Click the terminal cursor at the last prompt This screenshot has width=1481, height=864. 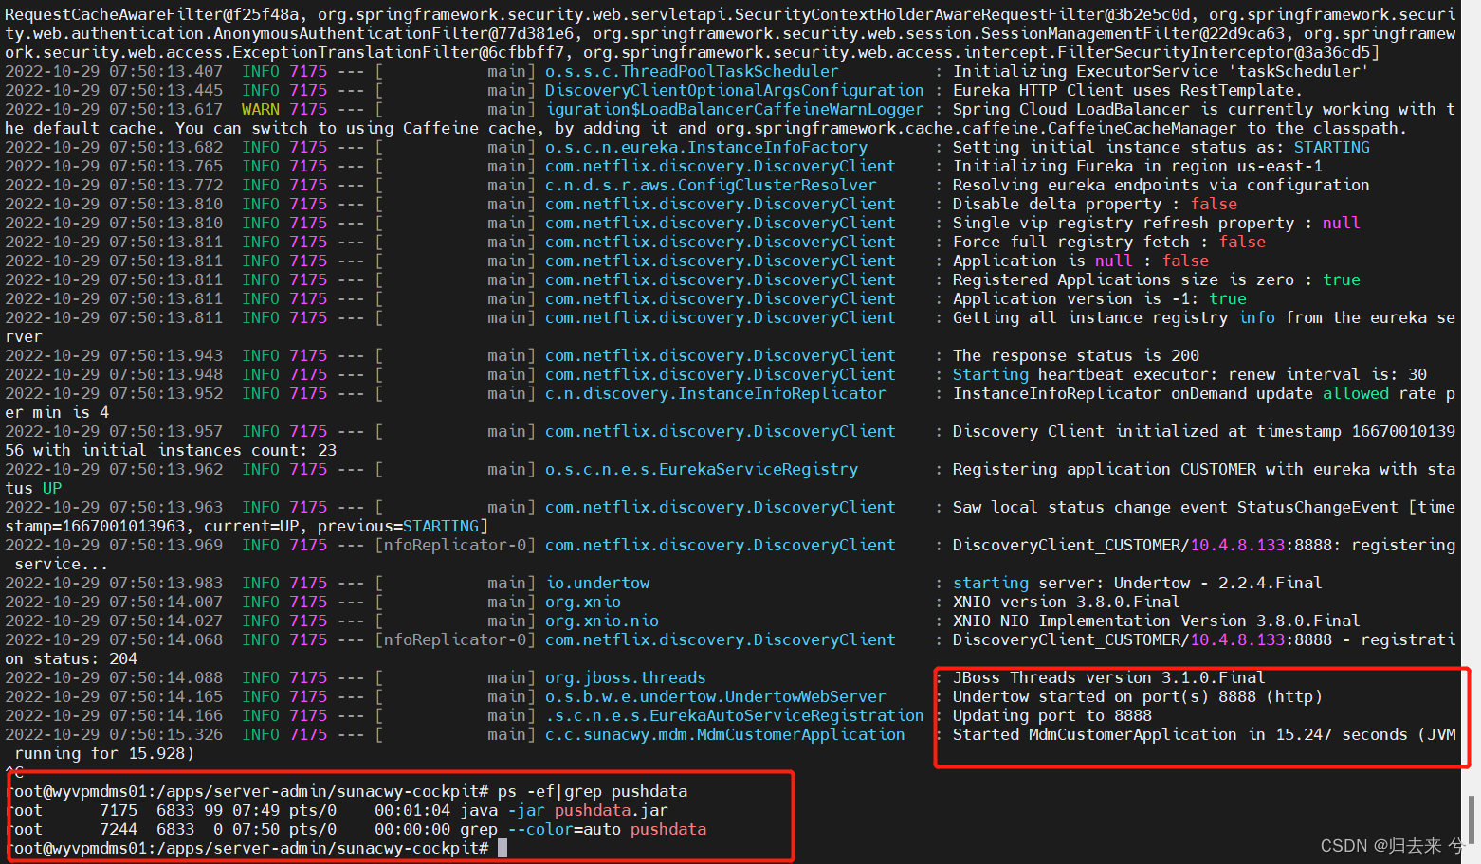[503, 849]
